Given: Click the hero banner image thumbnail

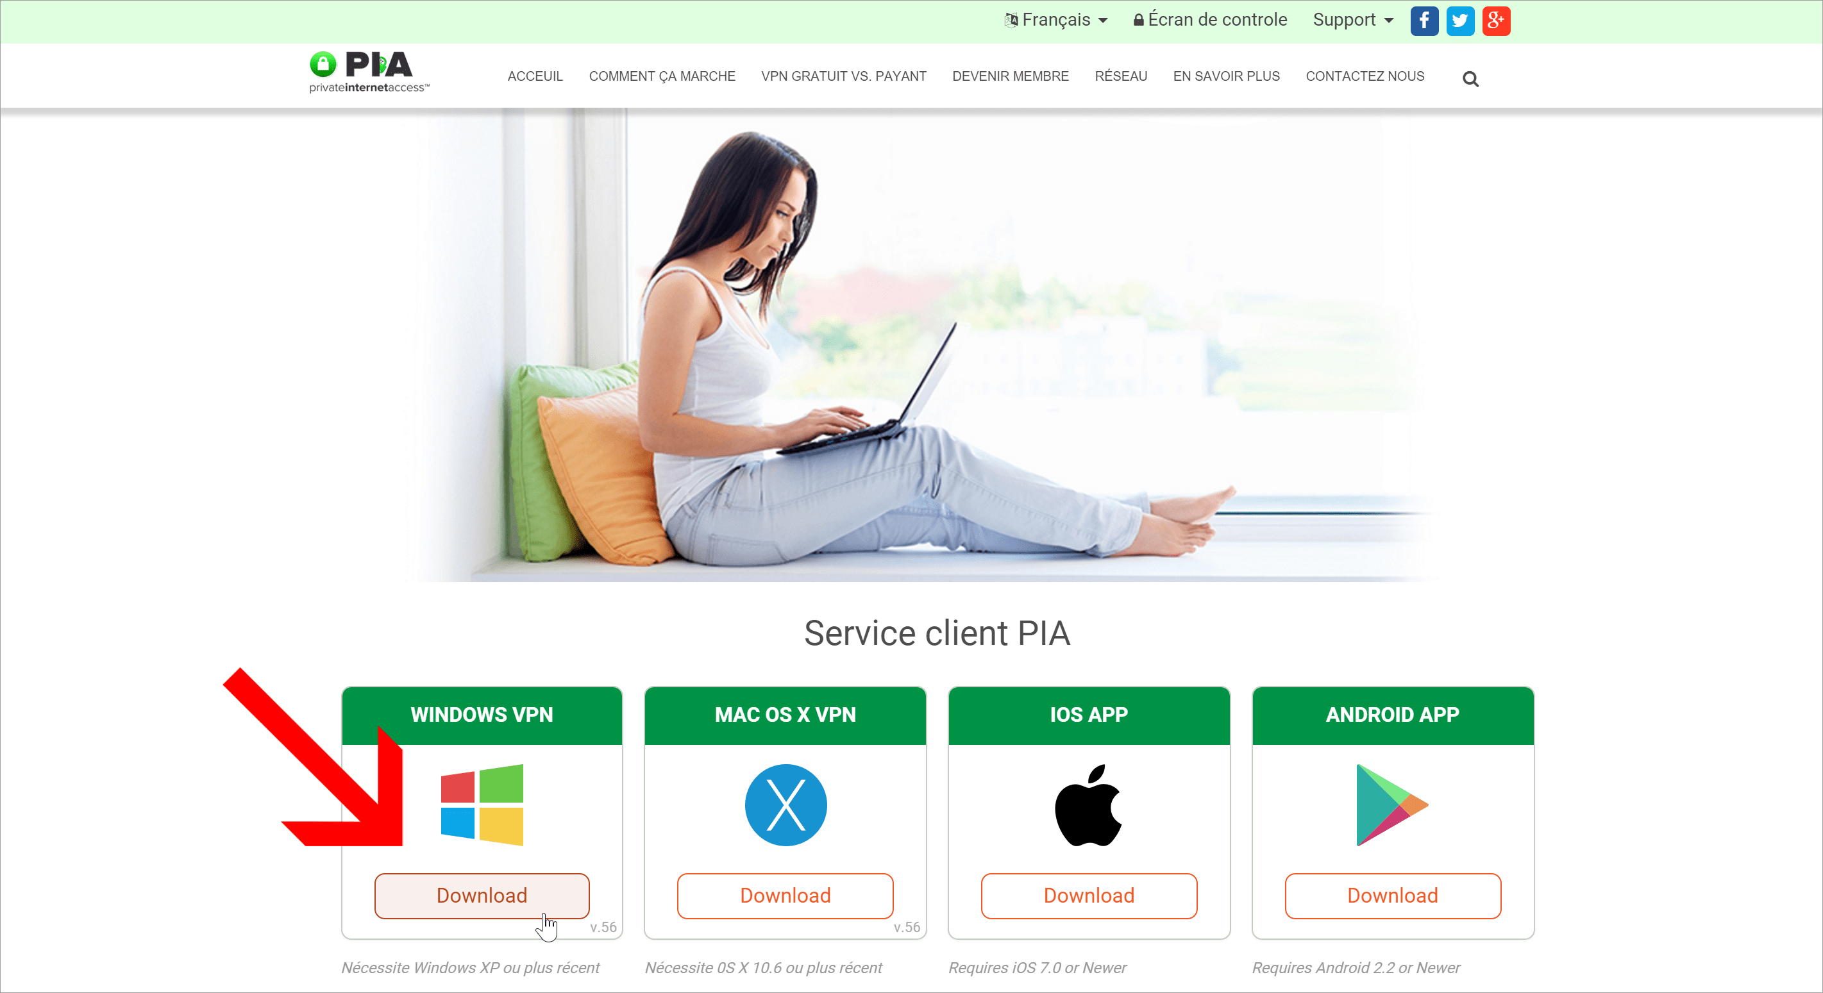Looking at the screenshot, I should click(912, 355).
